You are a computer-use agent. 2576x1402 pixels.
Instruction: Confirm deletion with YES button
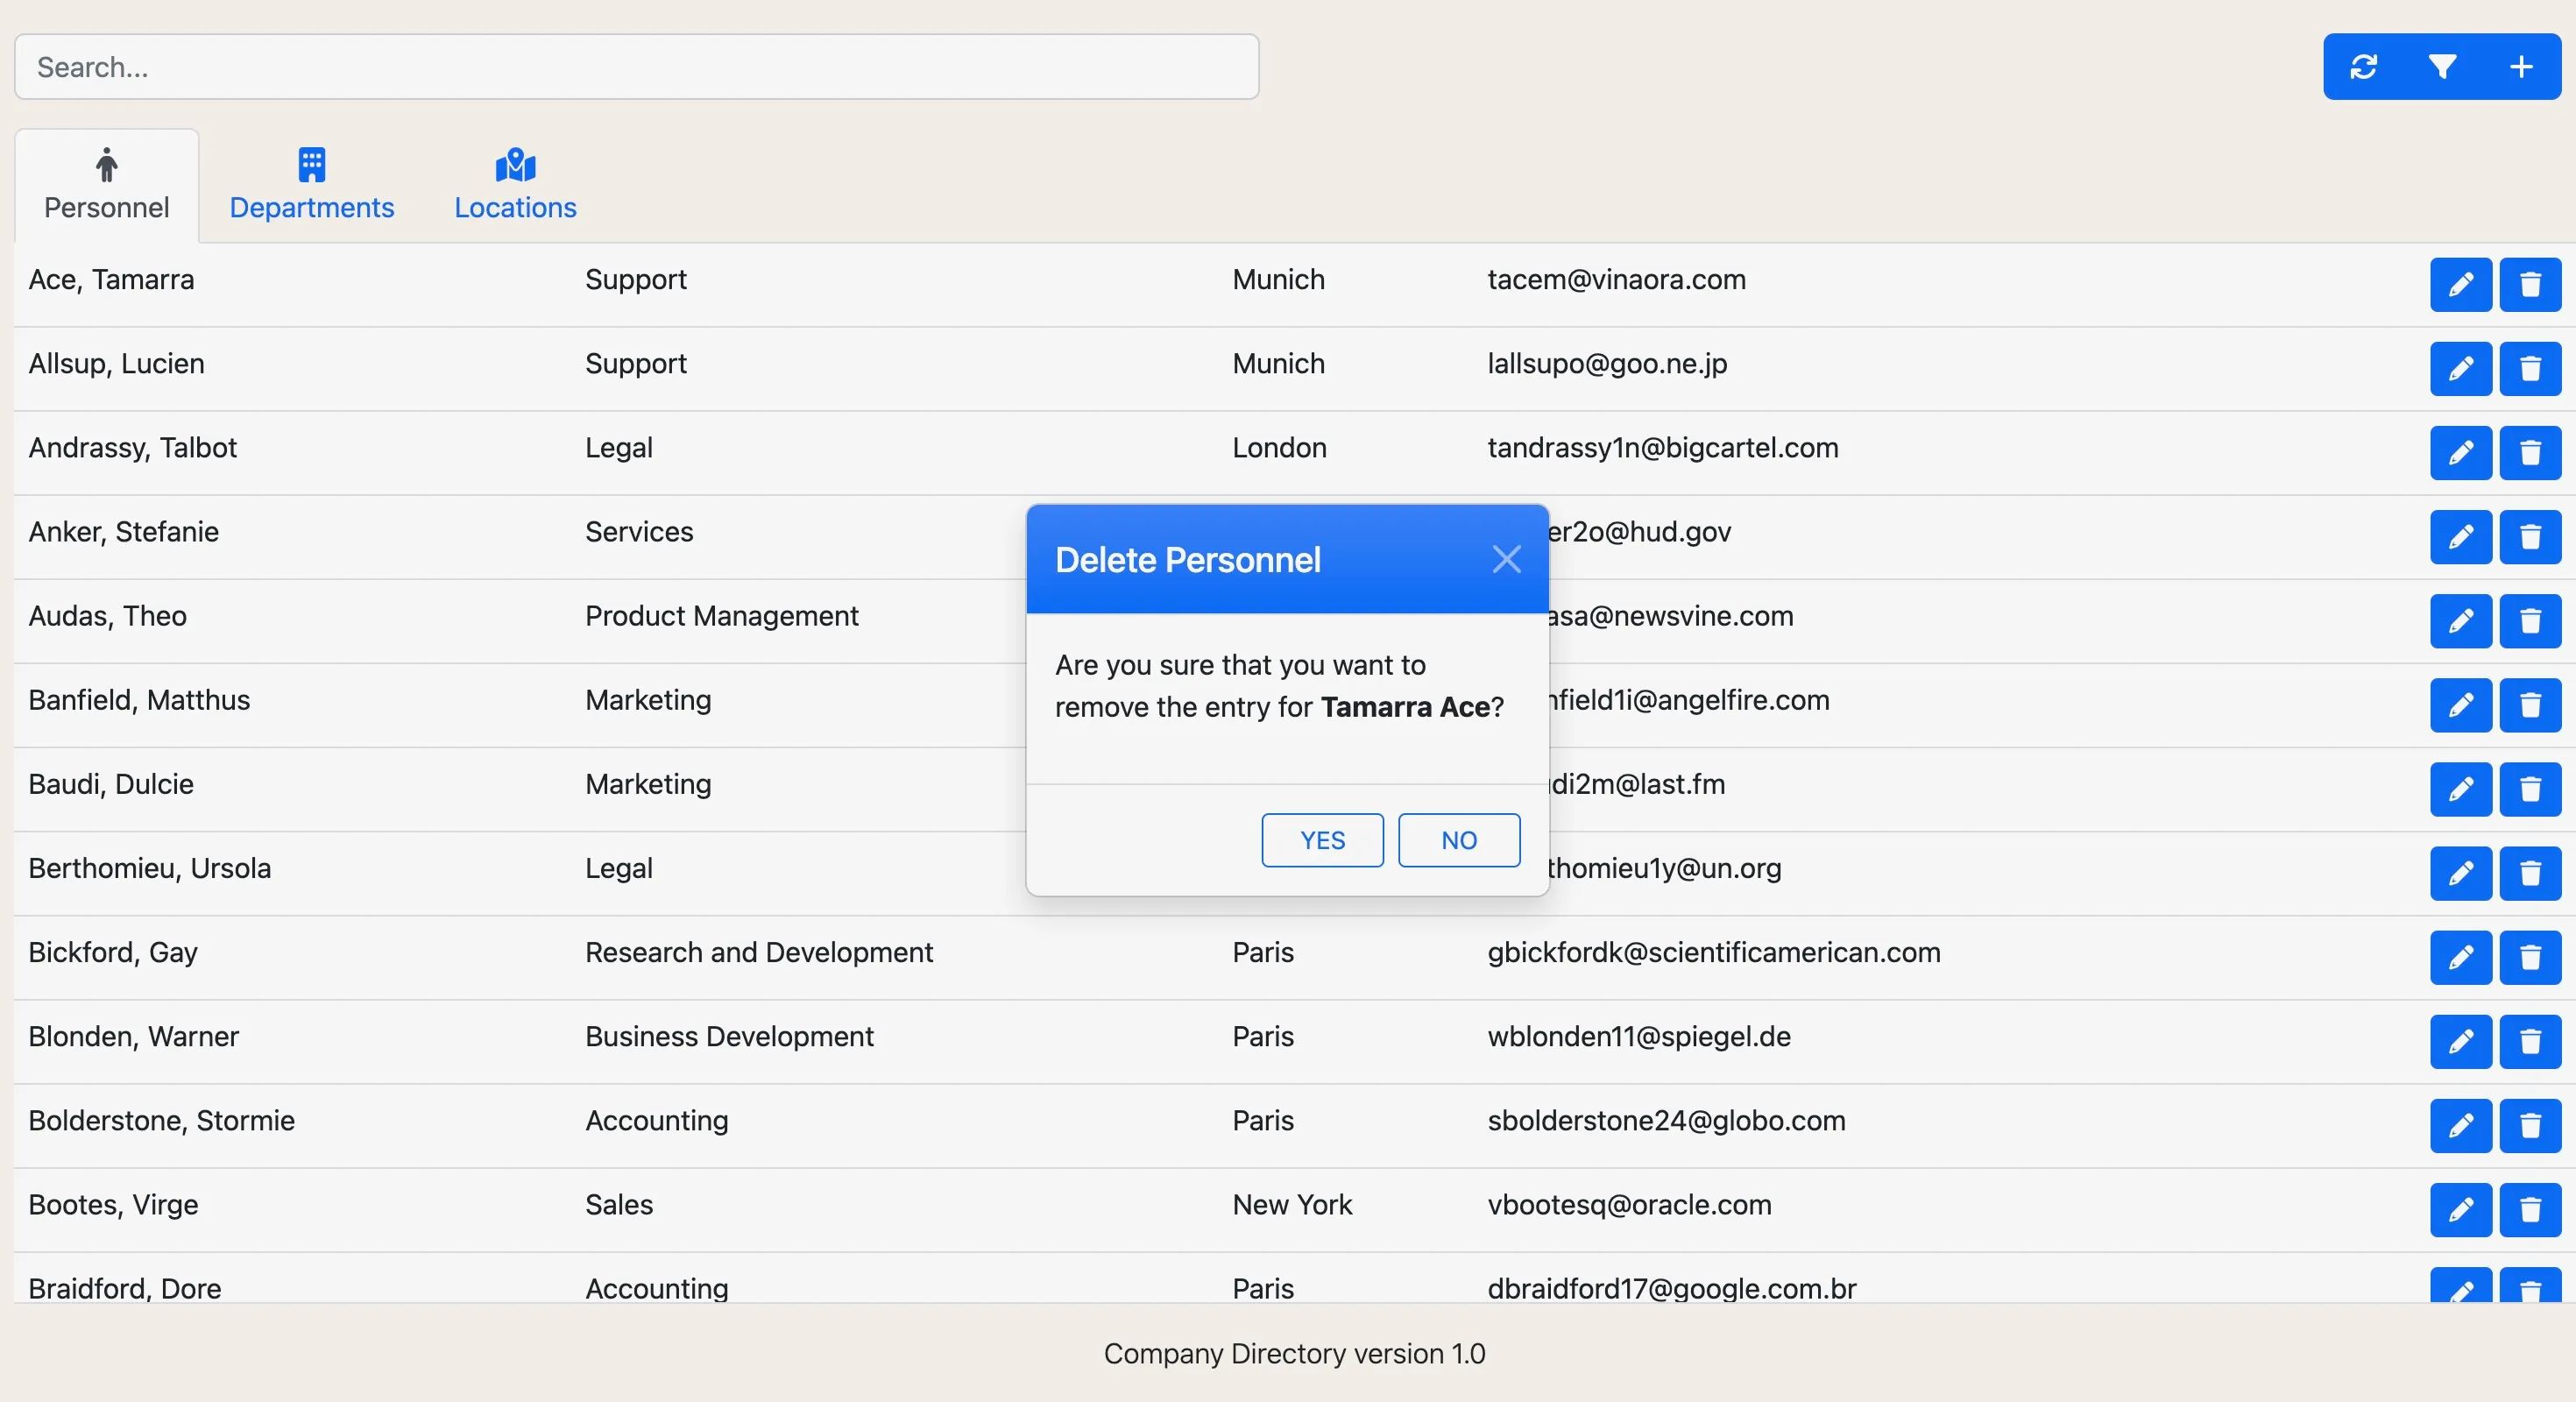[x=1322, y=840]
